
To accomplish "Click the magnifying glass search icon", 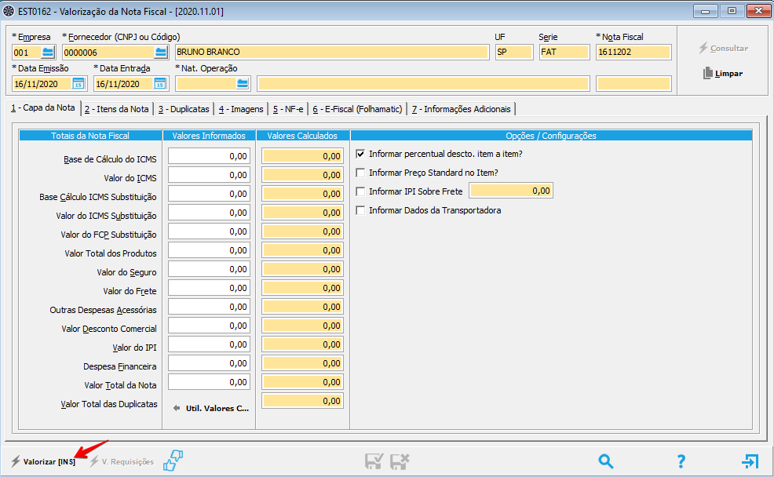I will tap(606, 461).
